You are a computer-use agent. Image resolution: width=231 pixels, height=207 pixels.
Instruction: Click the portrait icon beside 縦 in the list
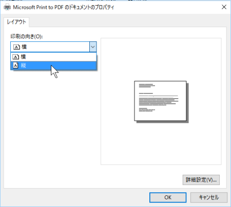(15, 65)
